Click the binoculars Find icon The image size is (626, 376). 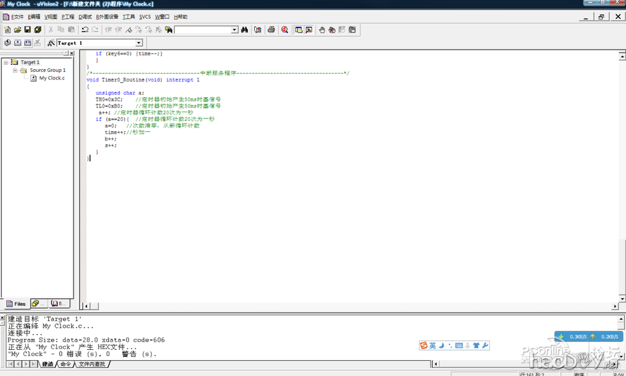point(244,30)
